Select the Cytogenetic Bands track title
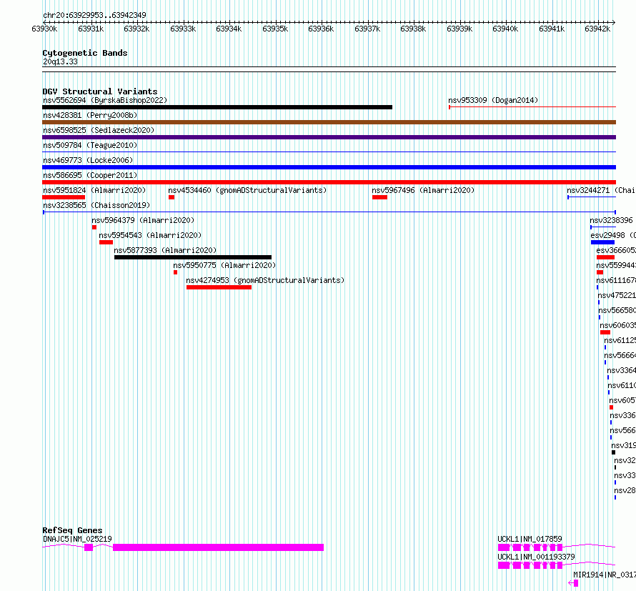Image resolution: width=636 pixels, height=591 pixels. (85, 53)
